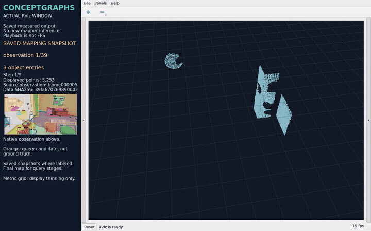Click "No new mapper inference" text
The width and height of the screenshot is (371, 231).
tap(31, 31)
